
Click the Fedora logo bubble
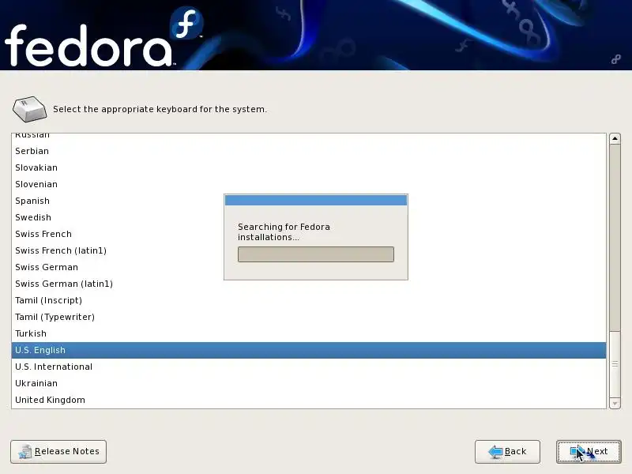coord(186,24)
